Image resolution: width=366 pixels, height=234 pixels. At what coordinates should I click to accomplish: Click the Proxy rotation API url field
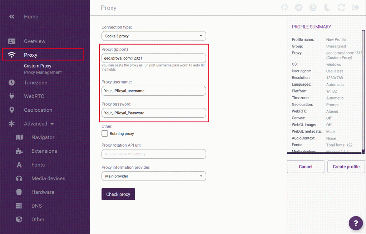pos(154,154)
